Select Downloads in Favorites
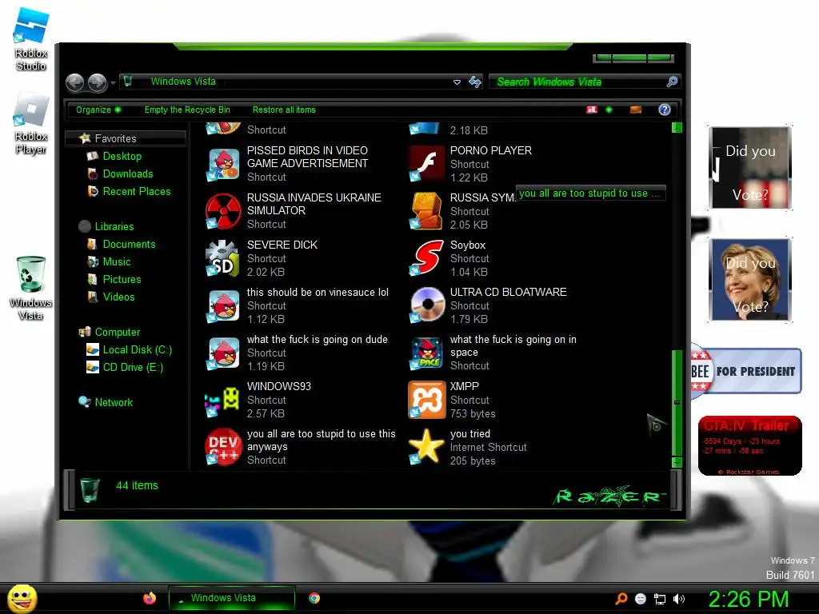The width and height of the screenshot is (819, 614). (127, 173)
